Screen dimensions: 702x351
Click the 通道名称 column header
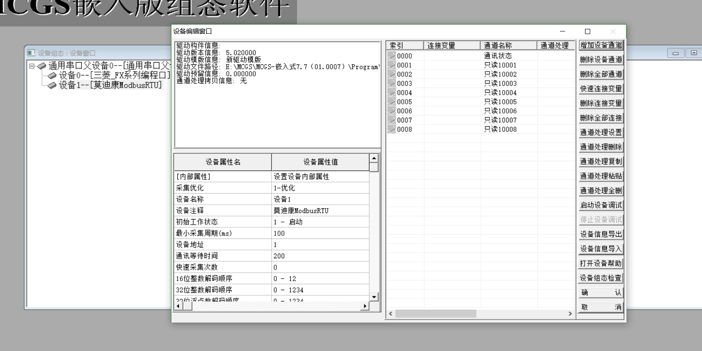pos(508,45)
